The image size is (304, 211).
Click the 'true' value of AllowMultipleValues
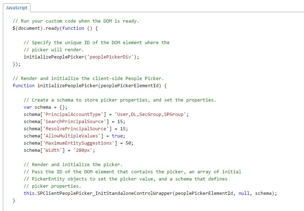pos(117,136)
